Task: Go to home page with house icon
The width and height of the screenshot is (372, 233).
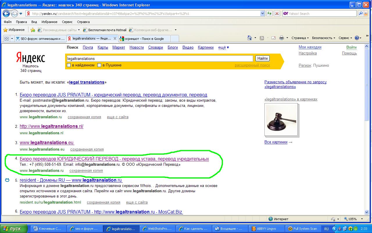Action: (249, 38)
